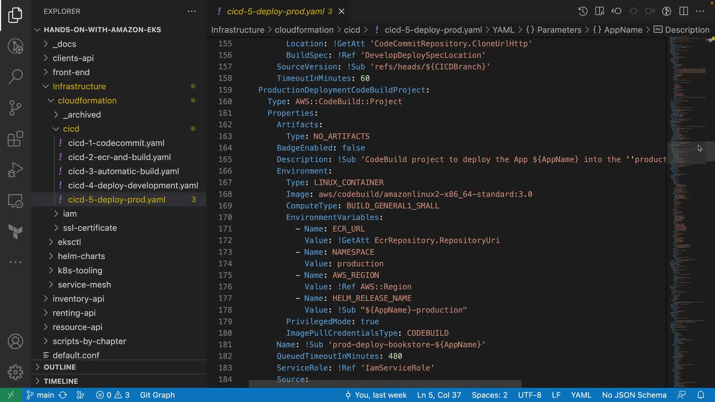Viewport: 715px width, 402px height.
Task: Change YAML language mode in status bar
Action: pyautogui.click(x=581, y=395)
